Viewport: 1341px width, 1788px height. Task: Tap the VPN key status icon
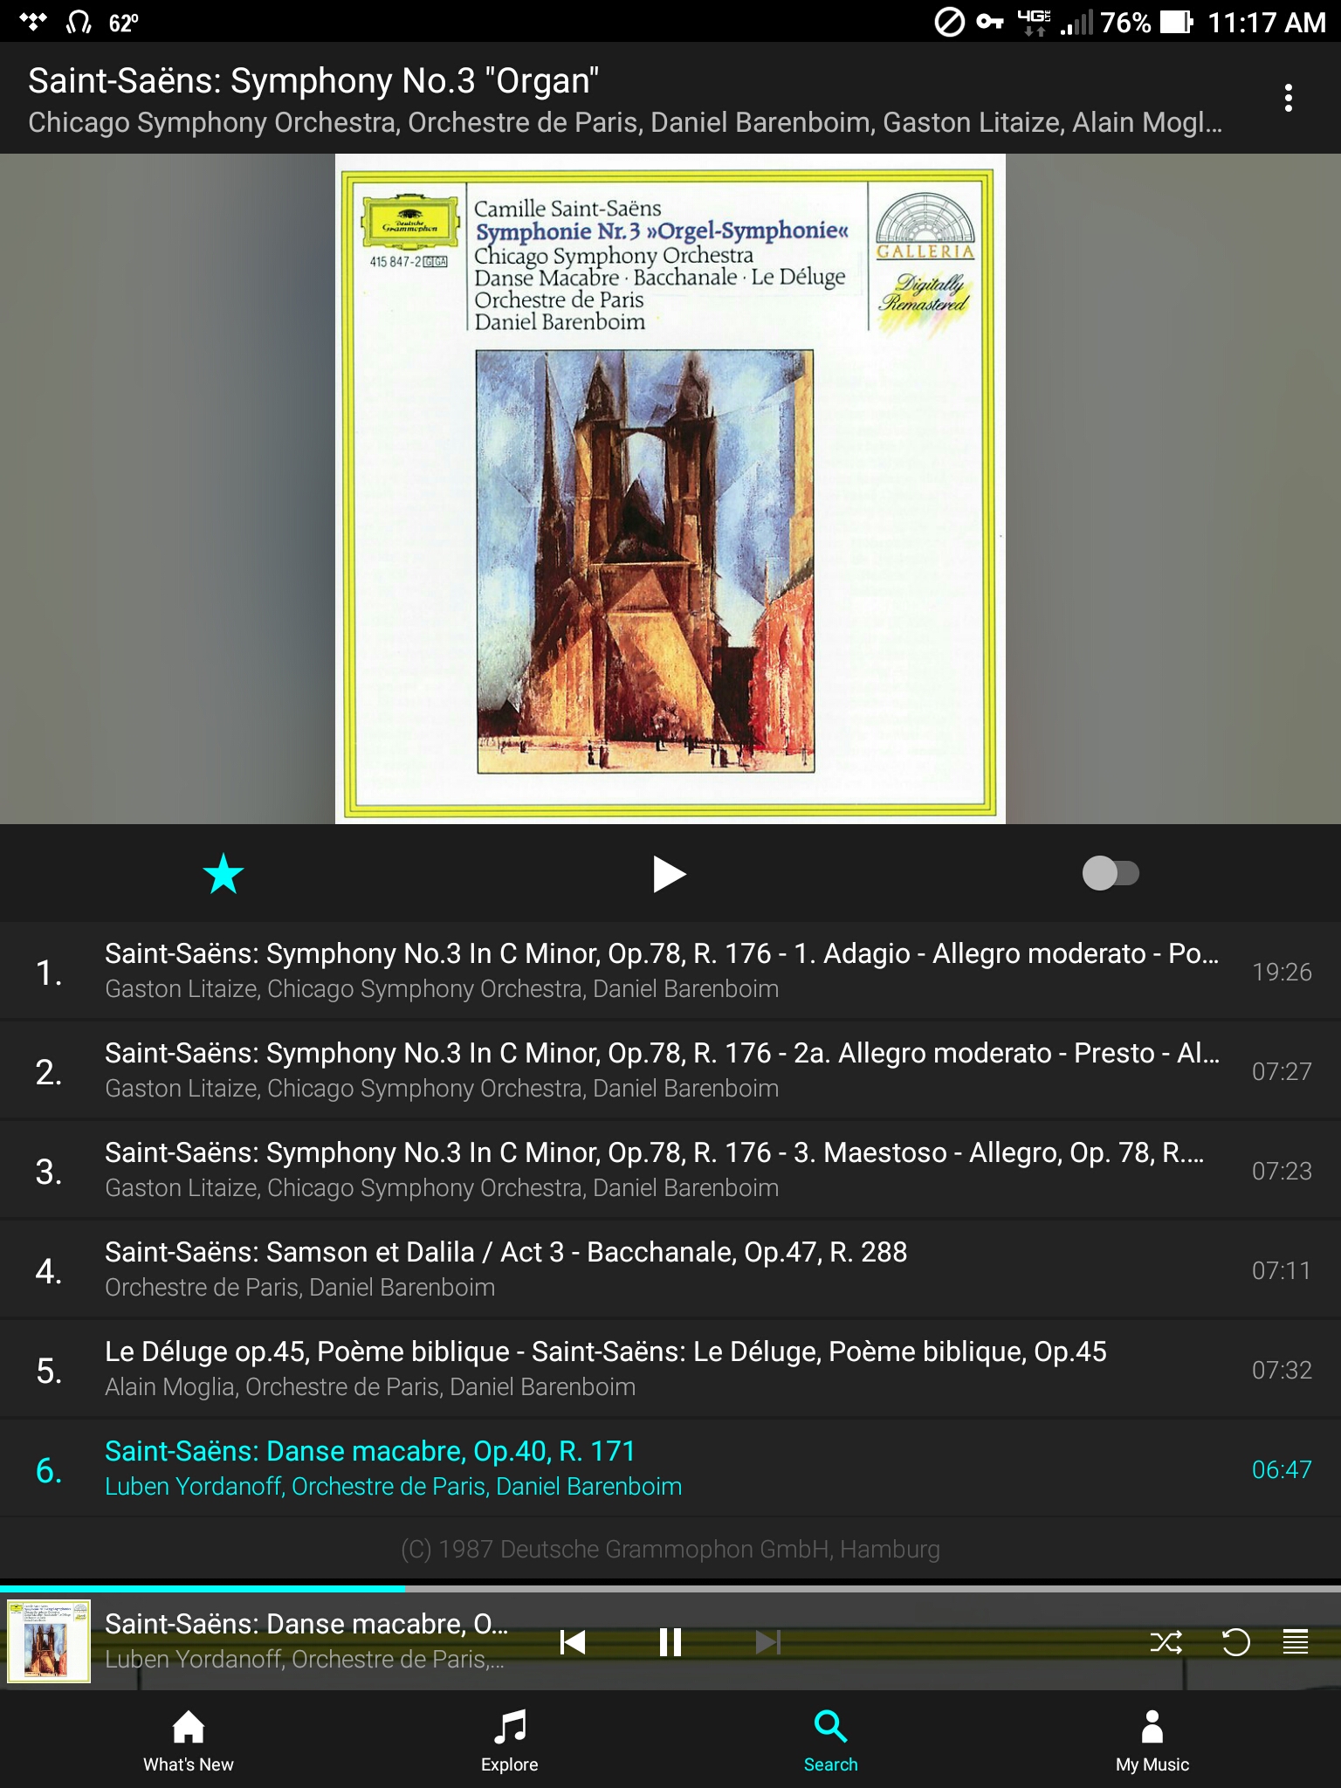coord(989,22)
